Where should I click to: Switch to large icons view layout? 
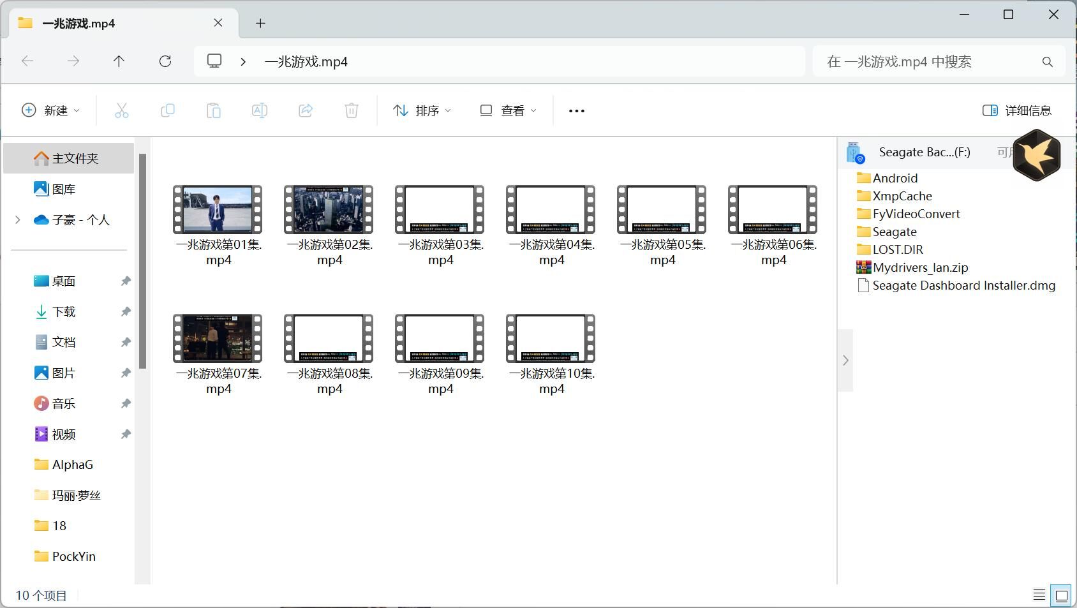pos(1062,596)
